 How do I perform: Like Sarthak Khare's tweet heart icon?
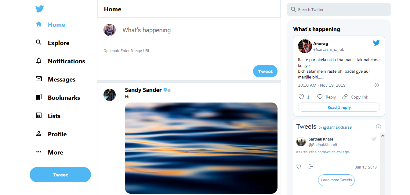coord(299,167)
